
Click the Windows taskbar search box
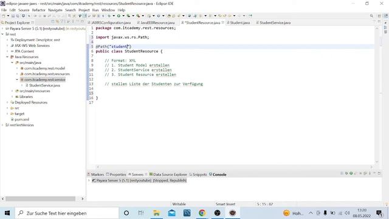[67, 213]
